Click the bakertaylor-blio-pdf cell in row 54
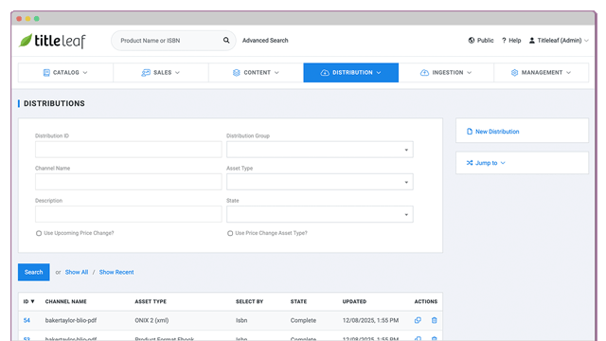Screen dimensions: 606x341 (x=71, y=320)
